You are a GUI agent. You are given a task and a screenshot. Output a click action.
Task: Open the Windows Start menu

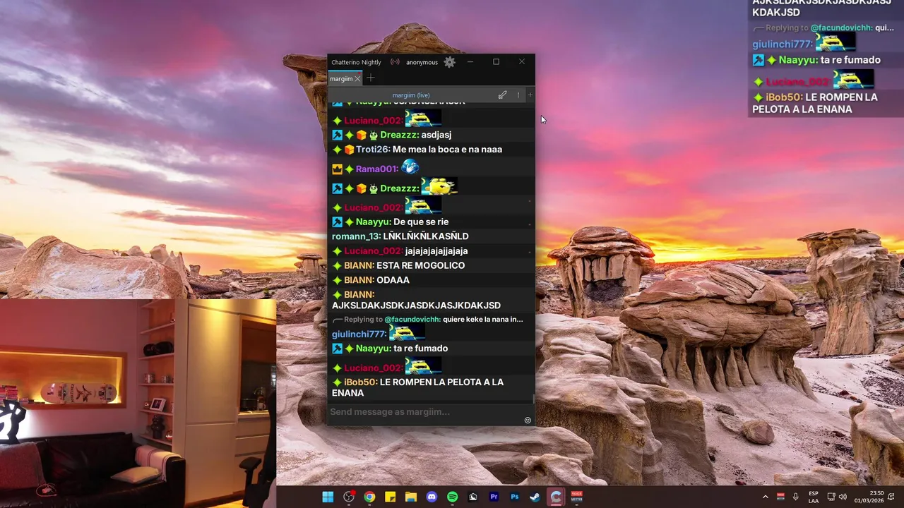click(328, 497)
